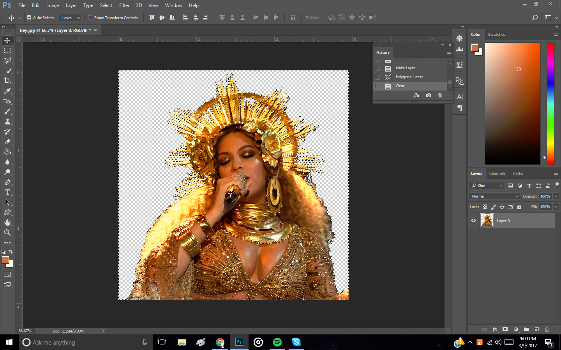This screenshot has height=350, width=561.
Task: Toggle lock all padlock icon
Action: (519, 207)
